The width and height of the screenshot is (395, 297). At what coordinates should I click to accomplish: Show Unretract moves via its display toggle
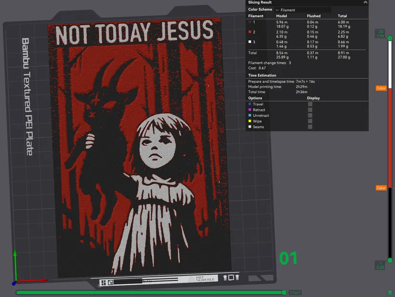click(x=309, y=115)
